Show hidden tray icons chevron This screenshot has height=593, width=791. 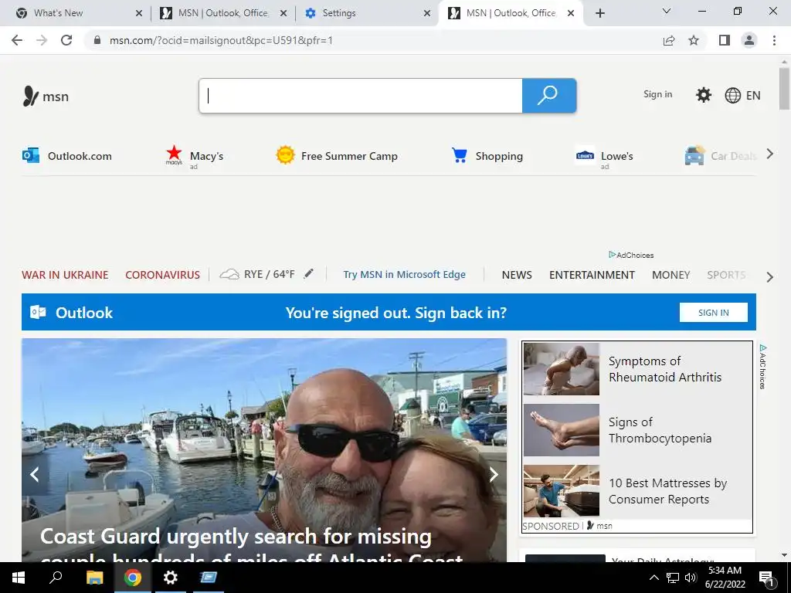coord(654,578)
